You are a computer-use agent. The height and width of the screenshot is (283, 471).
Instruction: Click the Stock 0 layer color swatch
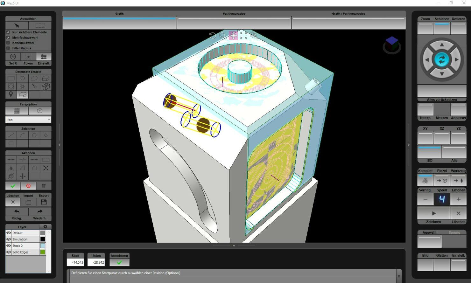click(43, 245)
